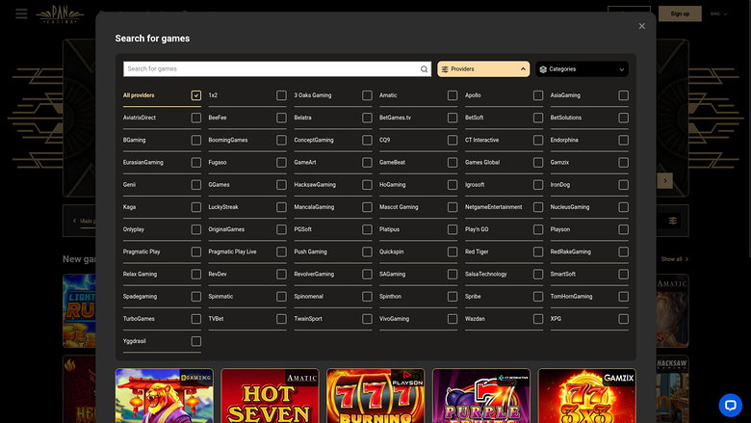
Task: Click the Pan Casino logo
Action: click(x=60, y=14)
